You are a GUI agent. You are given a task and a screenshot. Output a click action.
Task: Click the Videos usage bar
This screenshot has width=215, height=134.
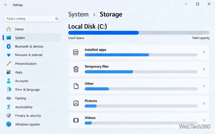click(x=141, y=123)
